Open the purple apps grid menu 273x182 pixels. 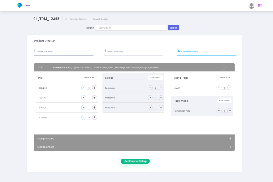[260, 6]
